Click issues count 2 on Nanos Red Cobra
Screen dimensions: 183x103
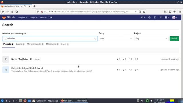[136, 59]
